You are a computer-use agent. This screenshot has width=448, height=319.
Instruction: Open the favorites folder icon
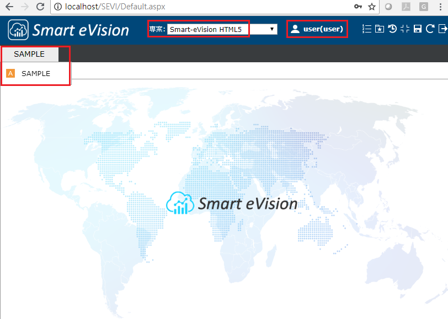tap(379, 29)
